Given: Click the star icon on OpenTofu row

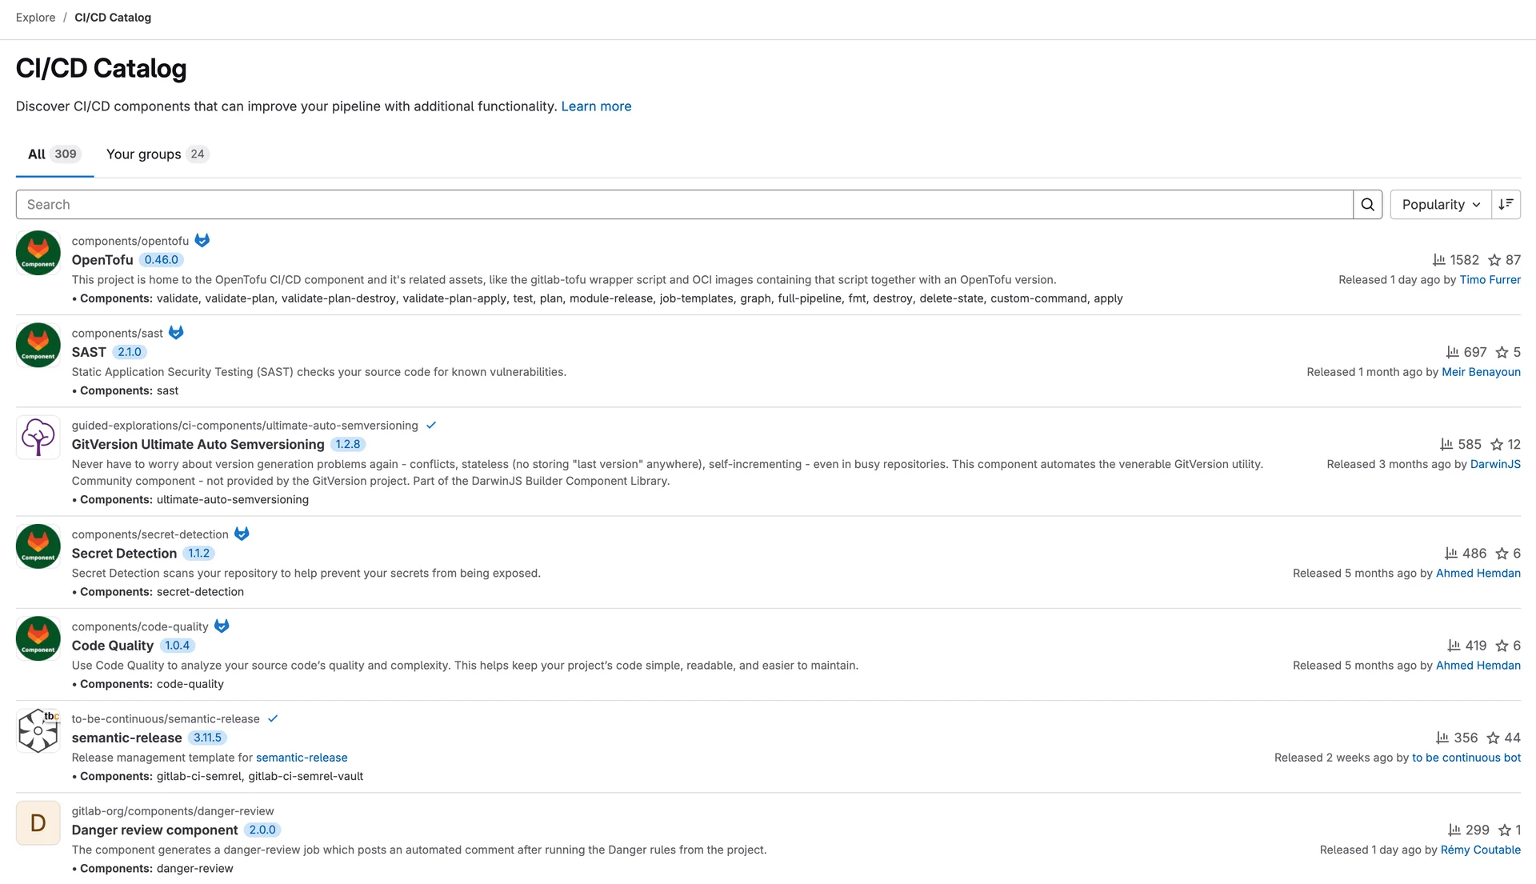Looking at the screenshot, I should click(1494, 260).
